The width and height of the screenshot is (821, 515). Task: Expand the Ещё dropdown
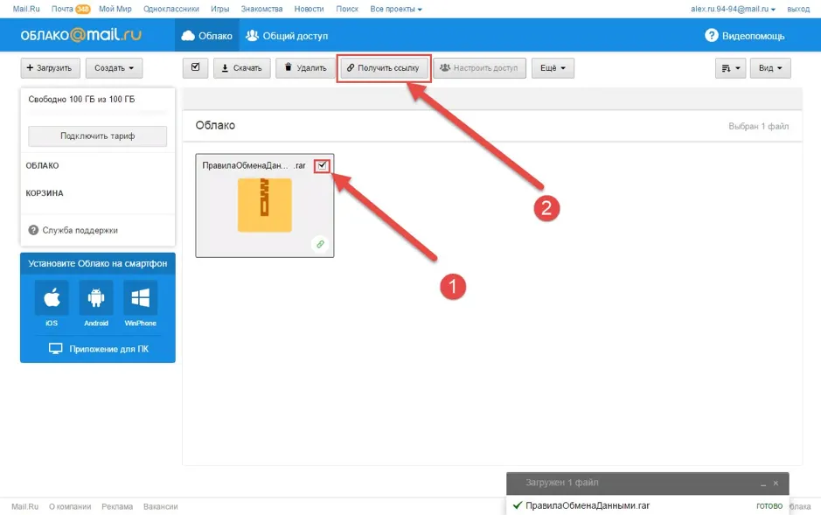553,68
